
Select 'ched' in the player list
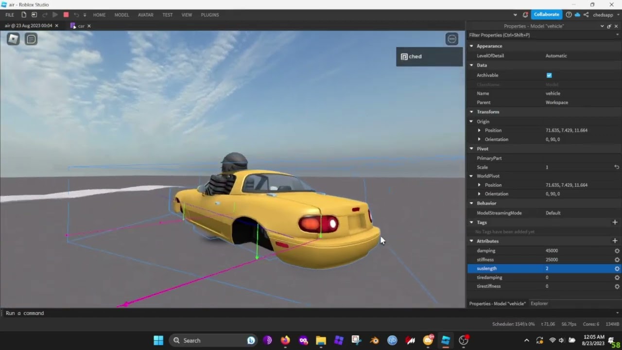[x=430, y=56]
